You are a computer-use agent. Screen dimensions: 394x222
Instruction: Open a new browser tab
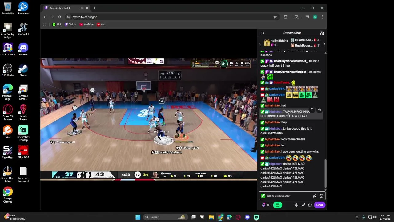(94, 8)
